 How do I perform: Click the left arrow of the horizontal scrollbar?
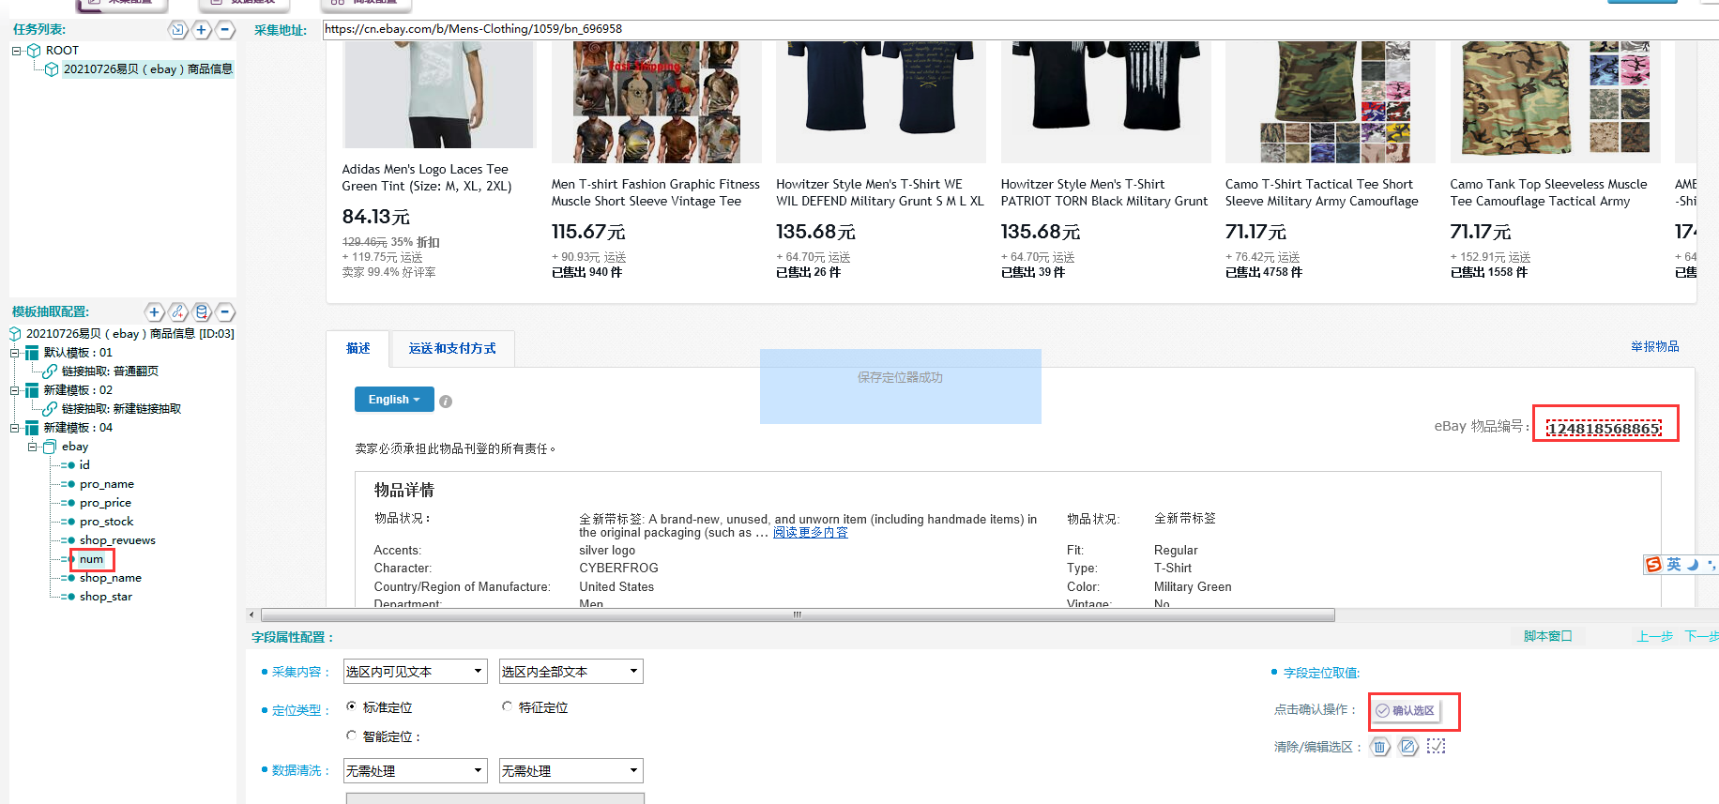(251, 615)
